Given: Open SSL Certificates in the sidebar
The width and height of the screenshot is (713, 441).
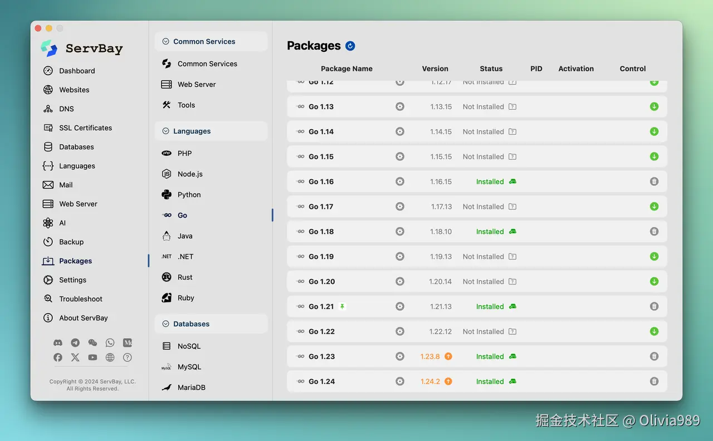Looking at the screenshot, I should tap(85, 128).
